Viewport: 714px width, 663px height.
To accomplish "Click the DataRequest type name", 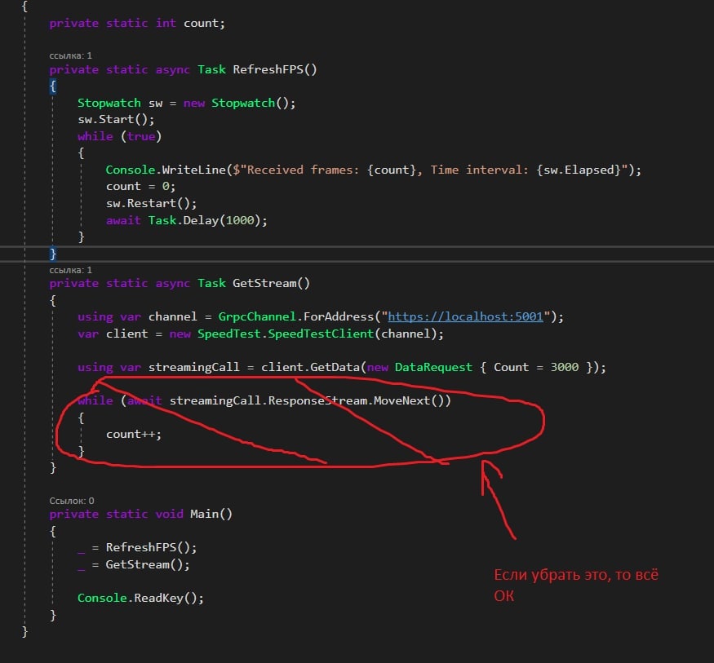I will [433, 367].
